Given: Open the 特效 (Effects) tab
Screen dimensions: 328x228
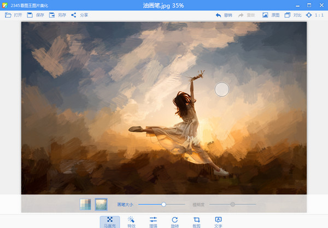Looking at the screenshot, I should pyautogui.click(x=131, y=221).
